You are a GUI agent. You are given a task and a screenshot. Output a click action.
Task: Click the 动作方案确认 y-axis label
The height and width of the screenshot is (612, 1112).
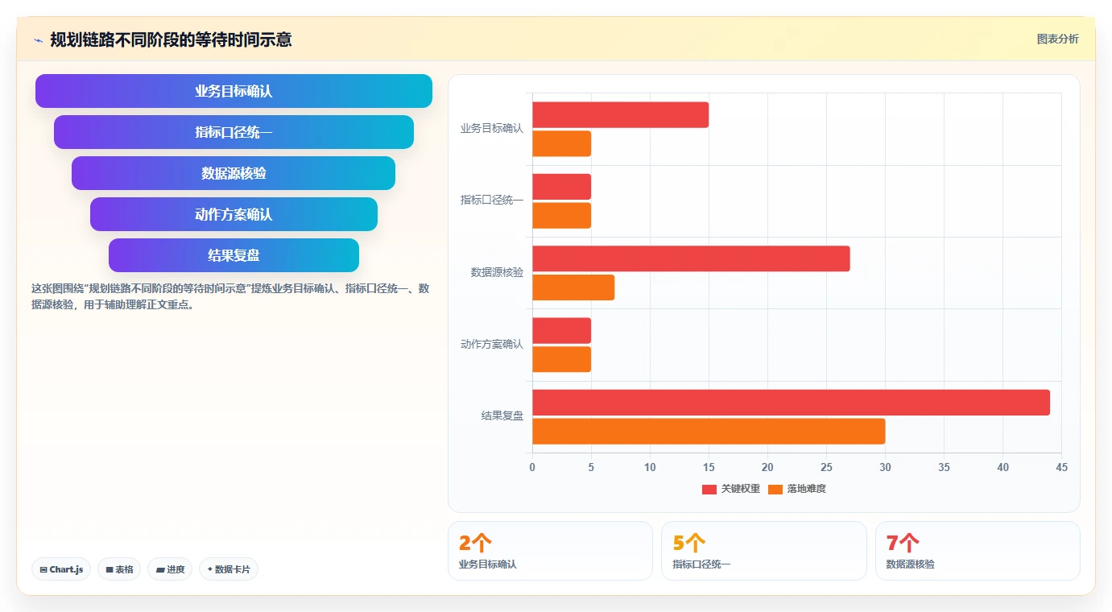pyautogui.click(x=492, y=344)
